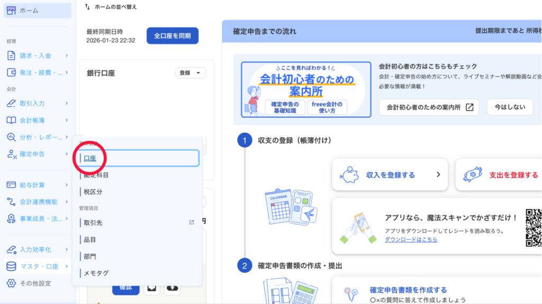The width and height of the screenshot is (542, 304).
Task: Click the 会計帳簿 book icon
Action: pos(12,120)
